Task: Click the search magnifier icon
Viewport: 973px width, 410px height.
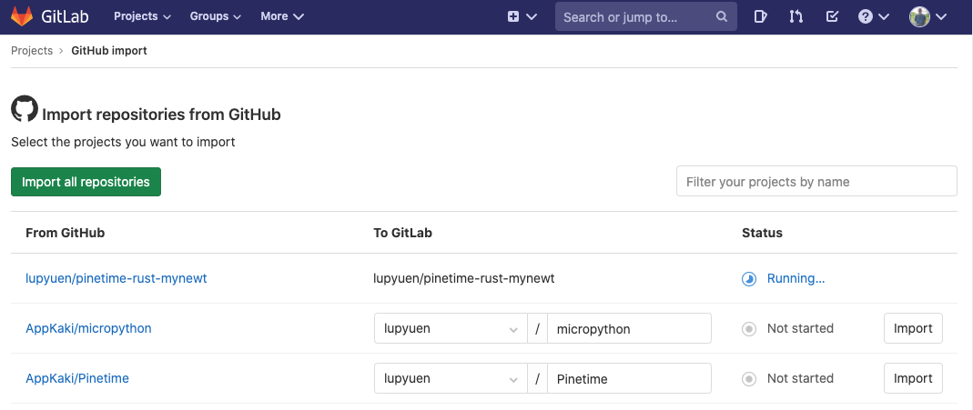Action: (721, 16)
